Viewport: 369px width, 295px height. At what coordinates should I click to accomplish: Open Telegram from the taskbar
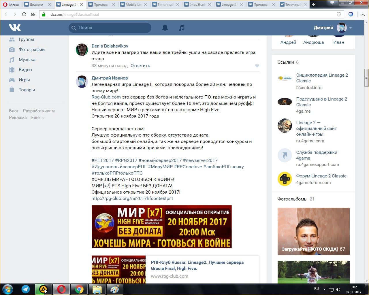(x=26, y=289)
